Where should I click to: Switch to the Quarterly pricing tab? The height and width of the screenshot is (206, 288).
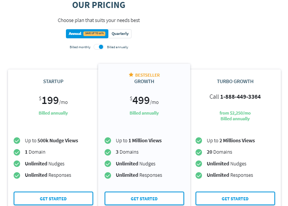click(x=120, y=34)
